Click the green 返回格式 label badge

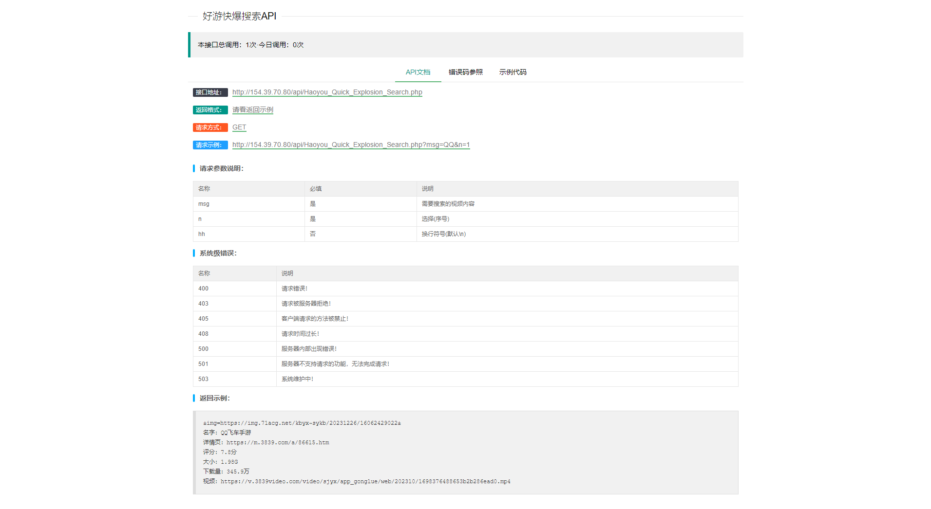tap(210, 110)
